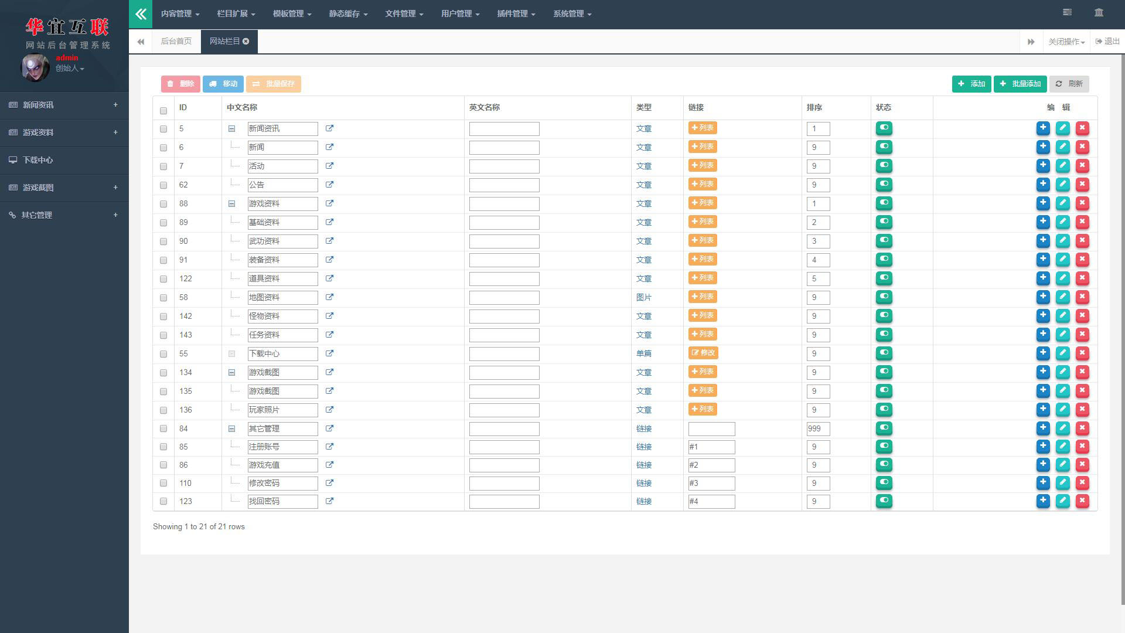
Task: Edit the 玩家照片 row with pencil icon
Action: point(1063,409)
